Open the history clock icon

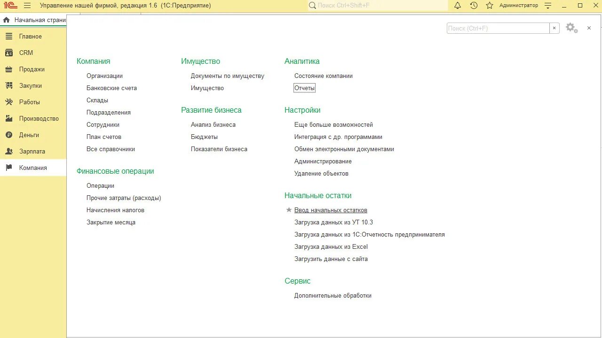(474, 6)
